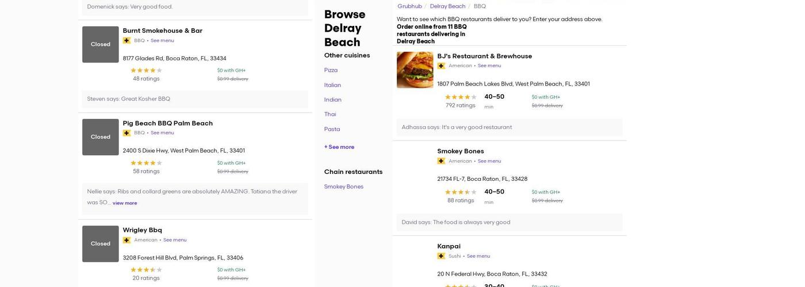The height and width of the screenshot is (287, 805).
Task: Click Burnt Smokehouse Closed thumbnail
Action: click(100, 45)
